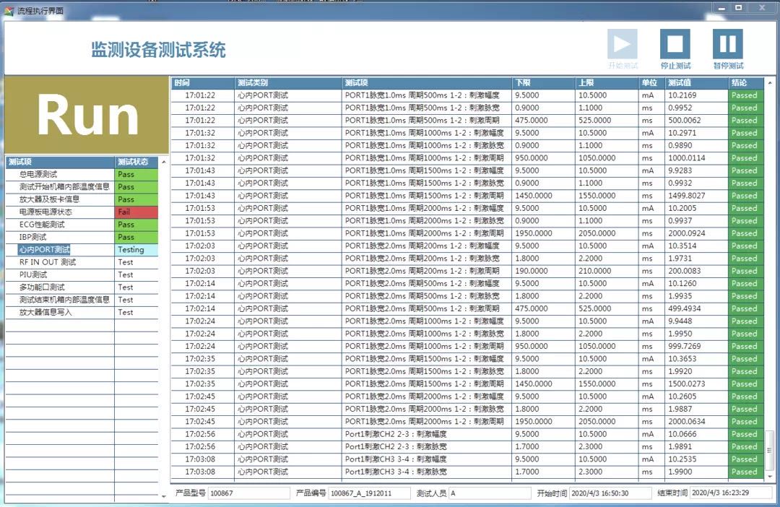Click test value 500.0062 cell
The image size is (780, 507).
click(696, 121)
